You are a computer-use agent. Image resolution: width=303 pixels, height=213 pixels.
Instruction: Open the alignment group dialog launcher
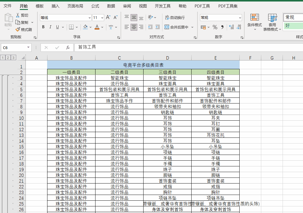point(195,38)
